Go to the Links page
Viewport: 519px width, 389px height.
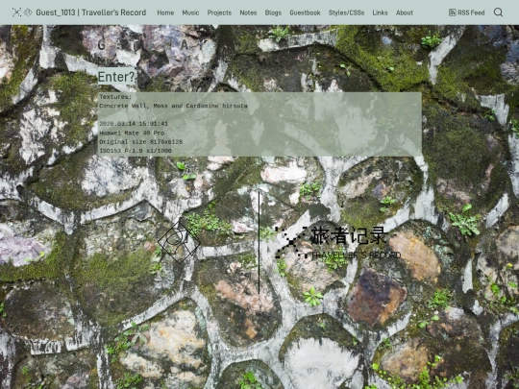(x=380, y=12)
